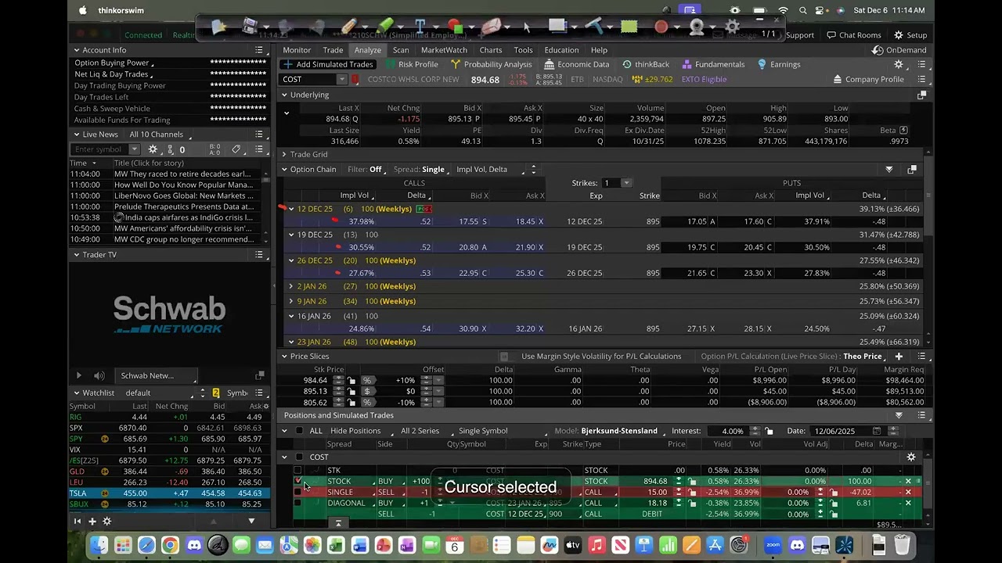Image resolution: width=1002 pixels, height=563 pixels.
Task: Switch to the Charts tab
Action: 491,50
